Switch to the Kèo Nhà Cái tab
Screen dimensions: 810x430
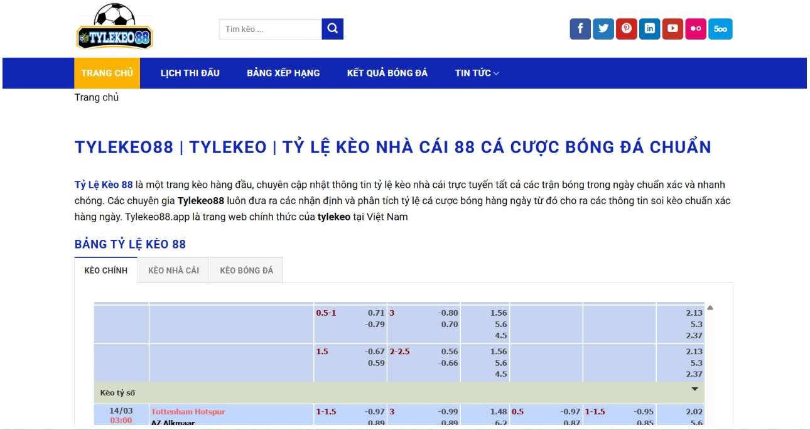coord(173,271)
